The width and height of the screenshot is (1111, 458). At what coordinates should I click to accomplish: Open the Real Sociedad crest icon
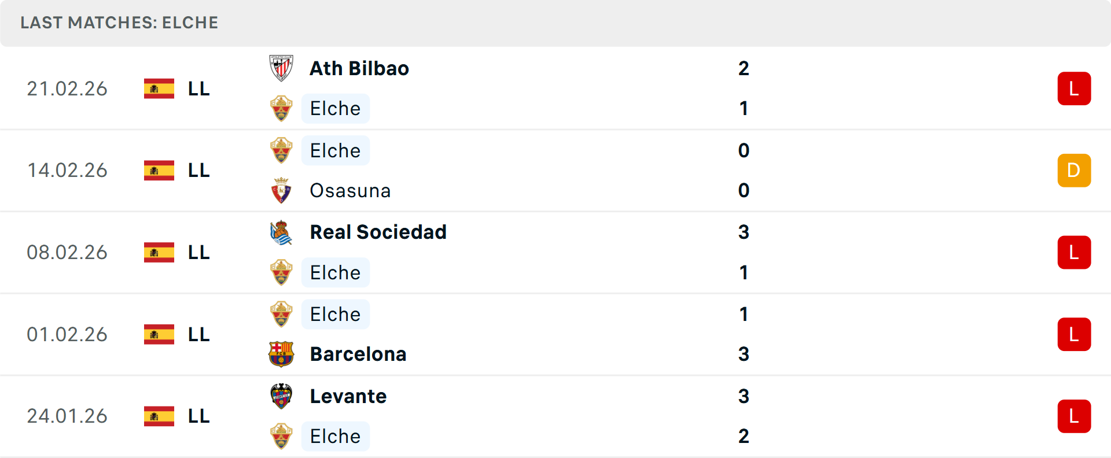tap(281, 232)
